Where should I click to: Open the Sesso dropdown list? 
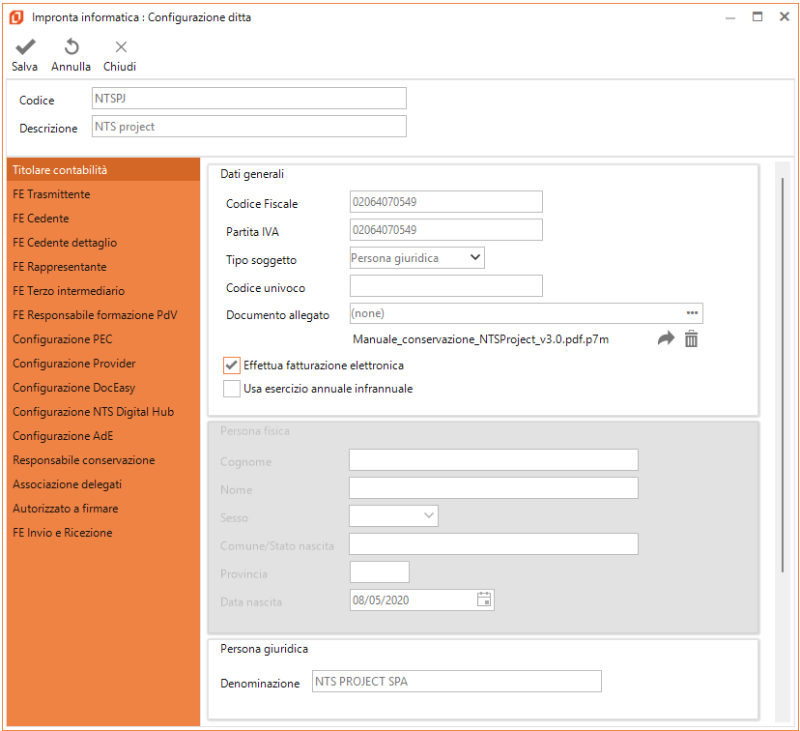coord(428,516)
